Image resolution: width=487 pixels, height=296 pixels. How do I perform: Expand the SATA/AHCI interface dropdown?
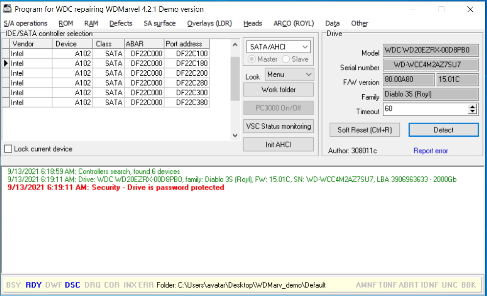(x=305, y=47)
